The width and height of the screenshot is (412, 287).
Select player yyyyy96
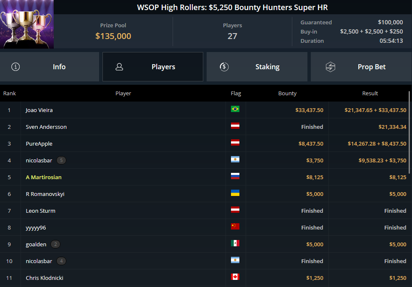click(36, 228)
